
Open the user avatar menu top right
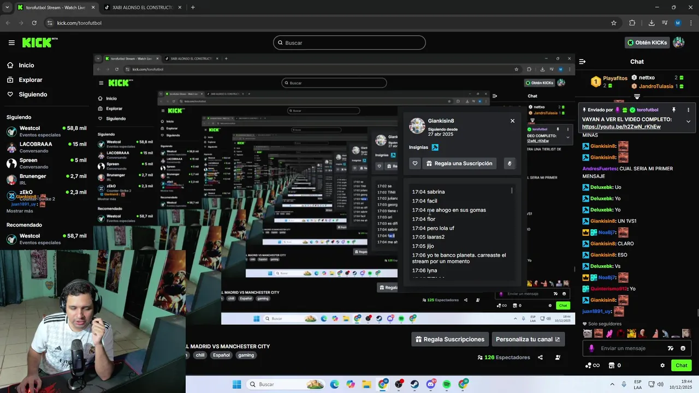pyautogui.click(x=679, y=43)
